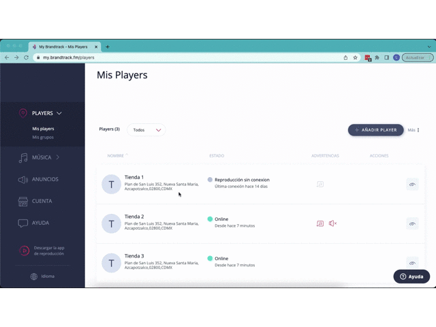This screenshot has height=327, width=436.
Task: Click the Descargar app de reproducción icon
Action: (x=24, y=251)
